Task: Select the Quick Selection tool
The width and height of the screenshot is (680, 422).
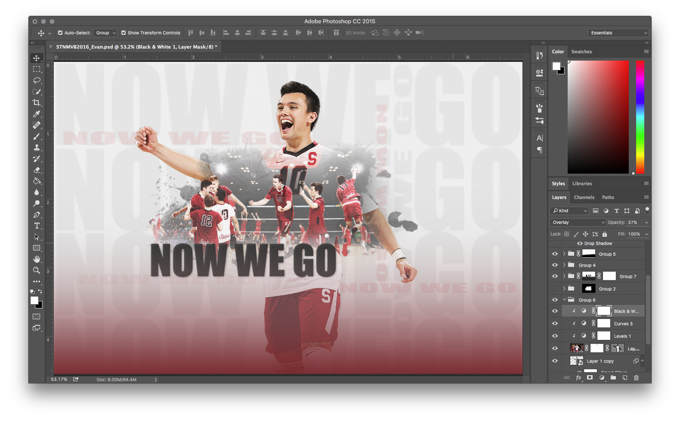Action: (36, 92)
